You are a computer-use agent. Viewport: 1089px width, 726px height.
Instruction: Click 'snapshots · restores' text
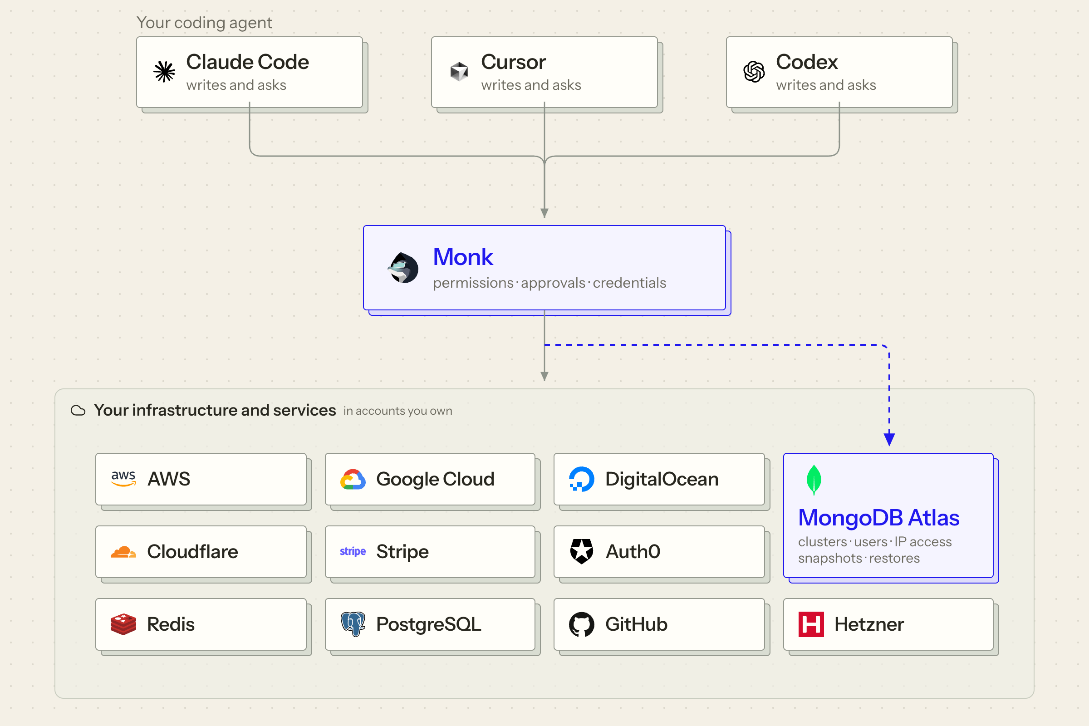coord(859,559)
